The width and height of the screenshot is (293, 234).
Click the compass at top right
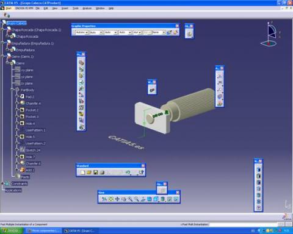click(270, 34)
